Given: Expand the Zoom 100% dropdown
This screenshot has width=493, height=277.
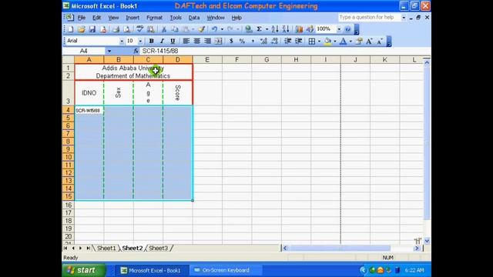Looking at the screenshot, I should tap(339, 29).
